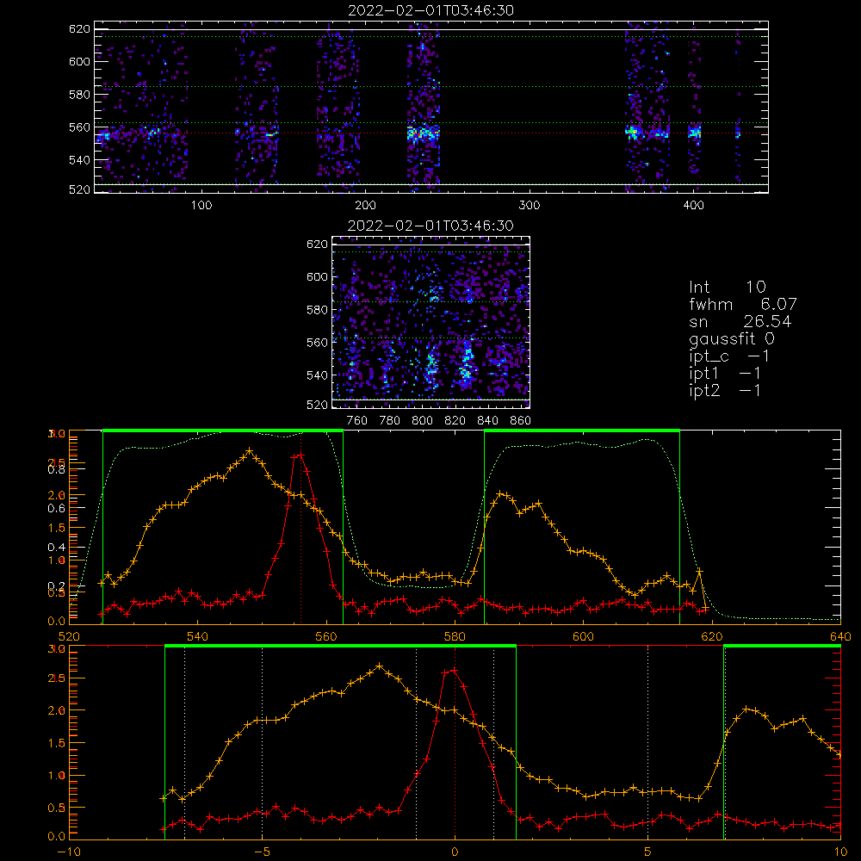Screen dimensions: 861x861
Task: Click x-axis label 820 under middle image
Action: click(455, 421)
